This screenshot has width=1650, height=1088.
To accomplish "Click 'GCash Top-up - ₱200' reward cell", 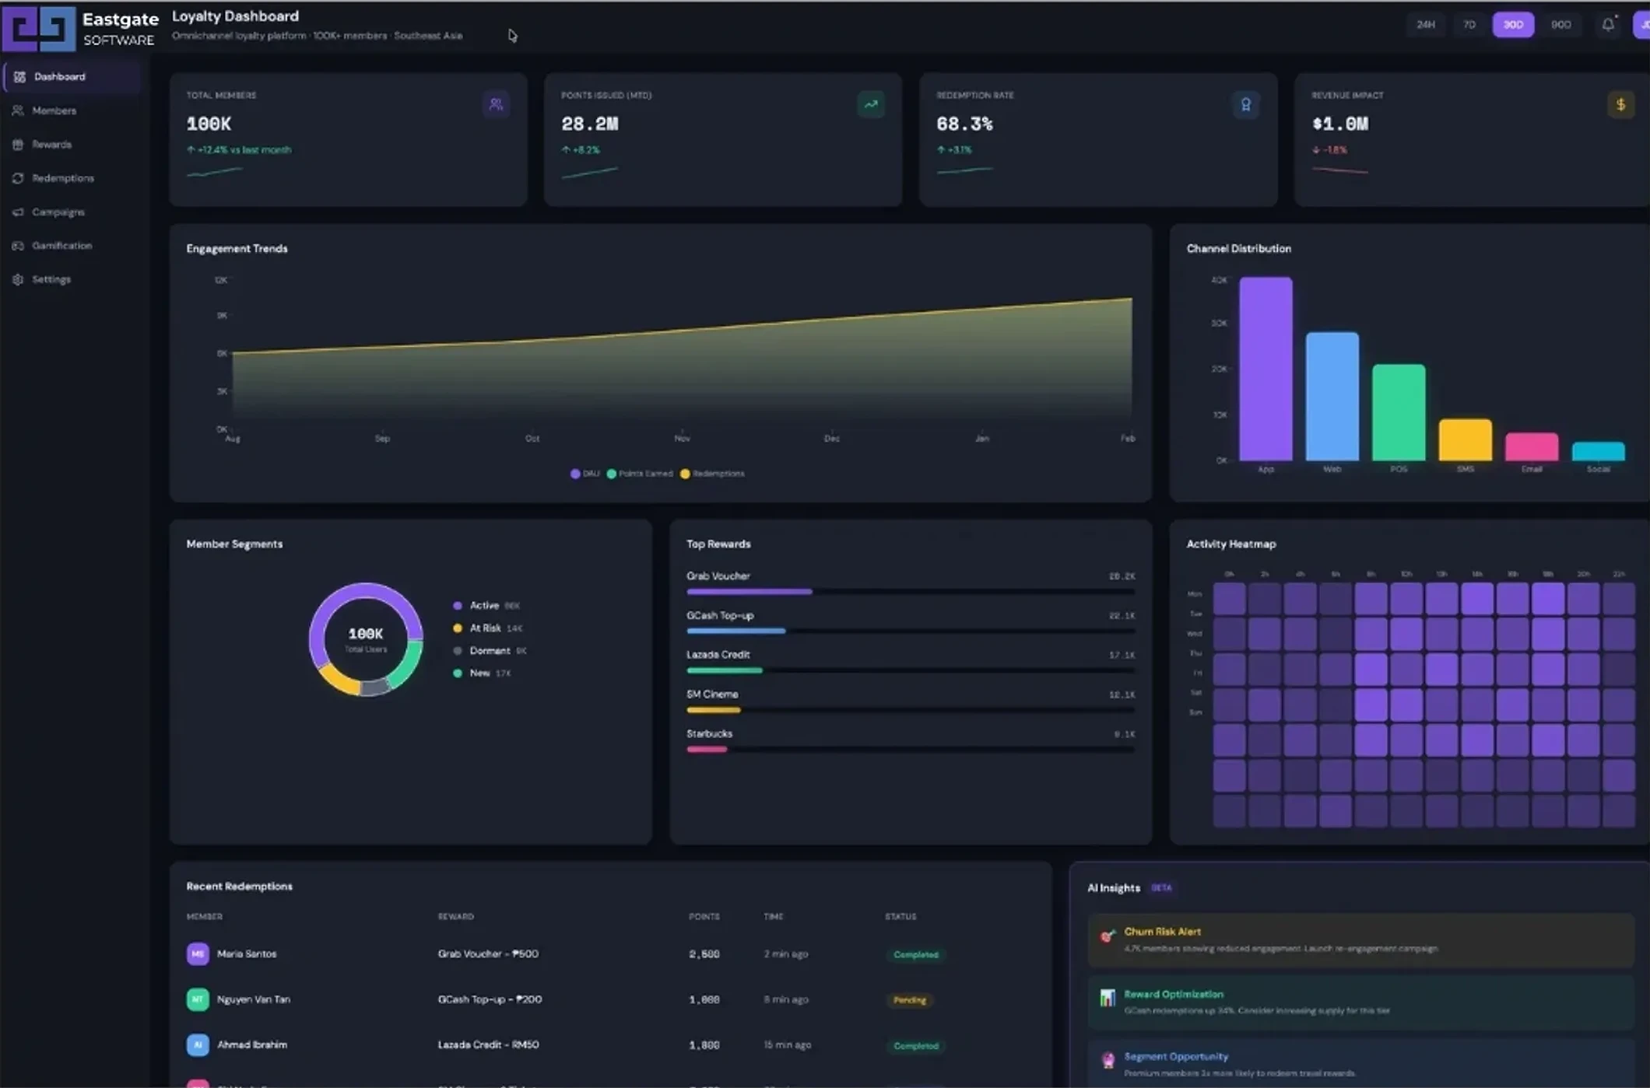I will pos(490,999).
